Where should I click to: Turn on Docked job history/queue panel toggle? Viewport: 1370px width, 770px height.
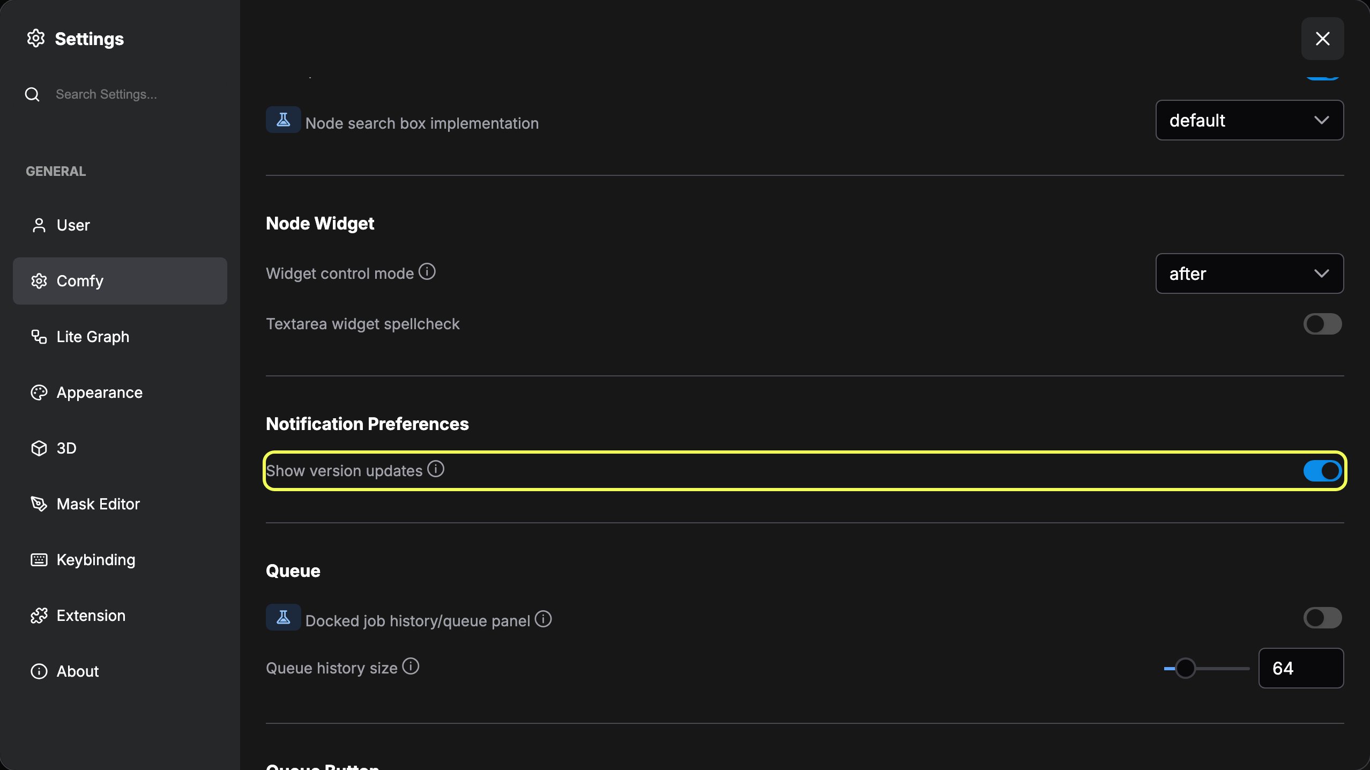pyautogui.click(x=1322, y=618)
